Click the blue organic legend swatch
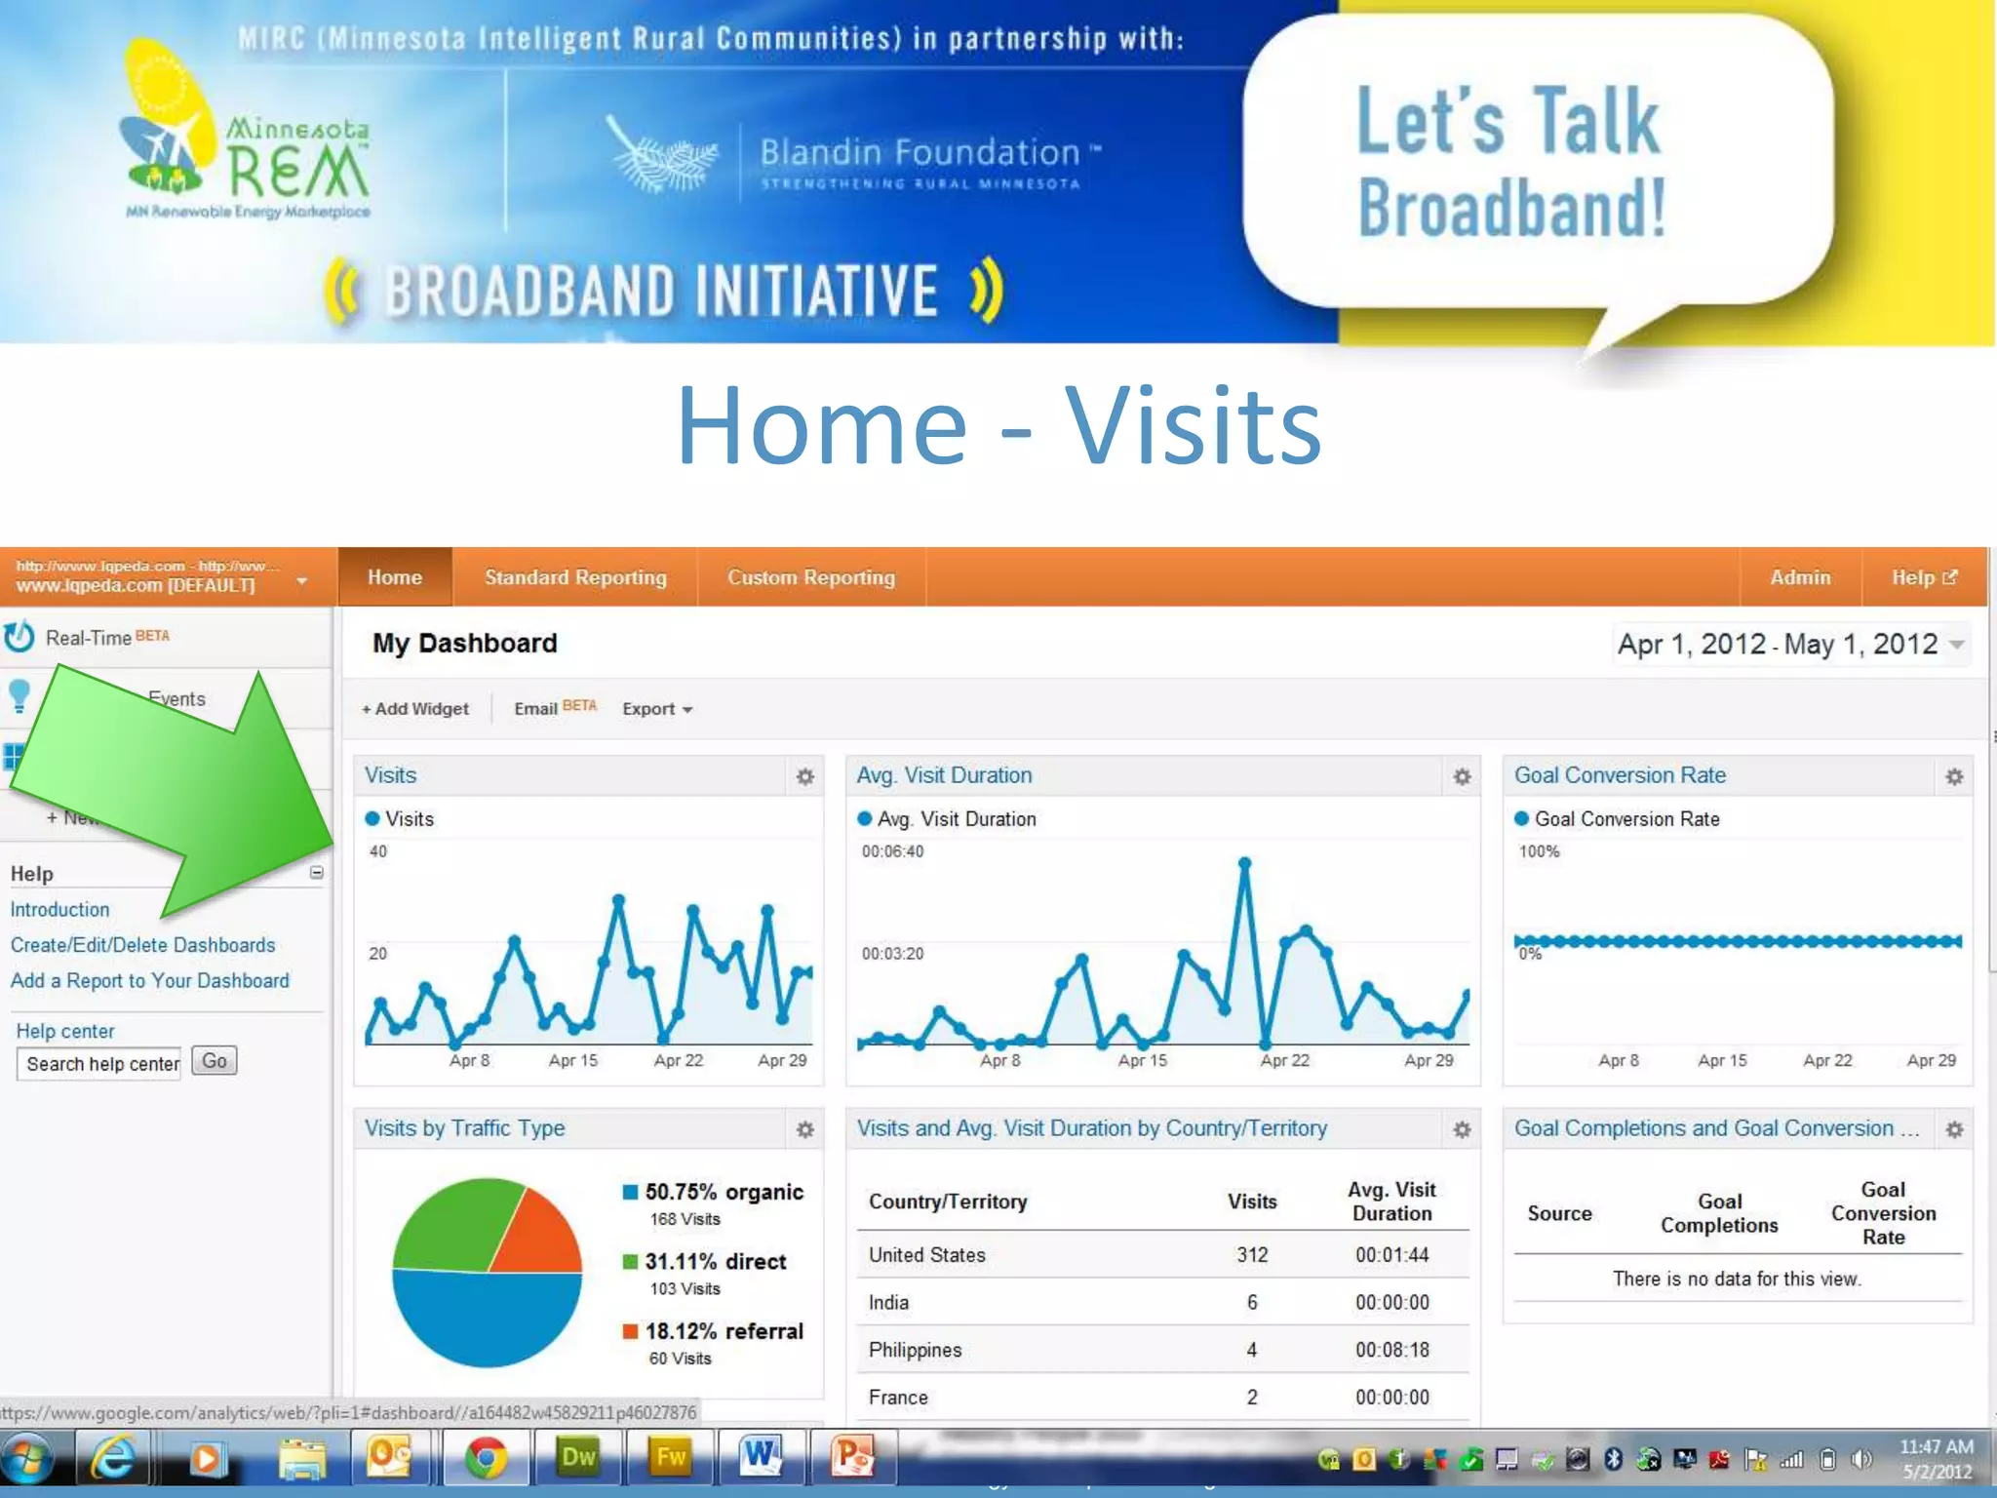Viewport: 1997px width, 1498px height. [x=630, y=1192]
